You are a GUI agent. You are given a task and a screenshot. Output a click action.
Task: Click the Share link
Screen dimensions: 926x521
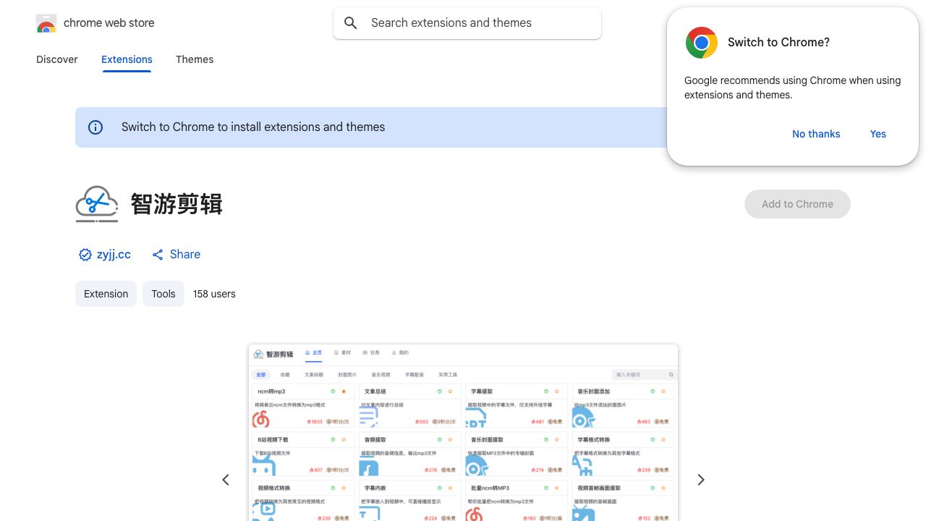pyautogui.click(x=185, y=255)
